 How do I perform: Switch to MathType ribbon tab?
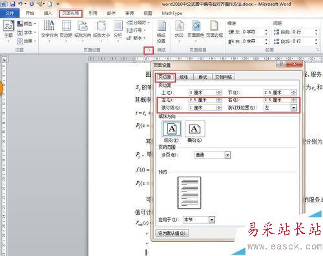click(172, 13)
